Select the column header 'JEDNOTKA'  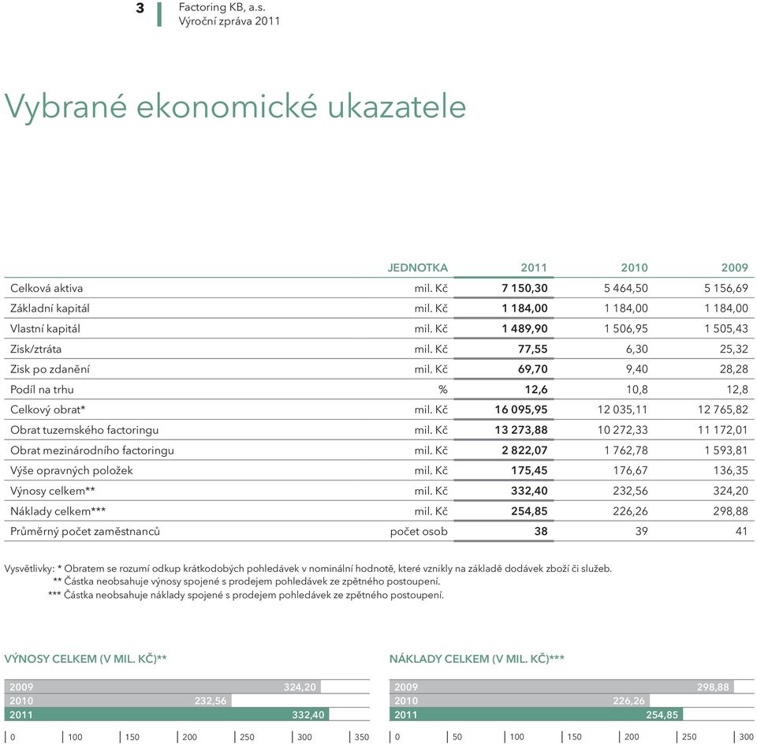418,267
